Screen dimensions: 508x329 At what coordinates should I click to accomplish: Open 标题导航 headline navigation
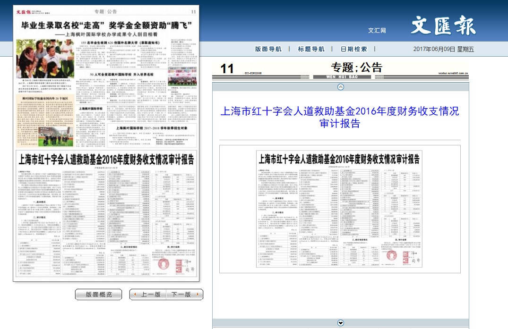tap(311, 49)
